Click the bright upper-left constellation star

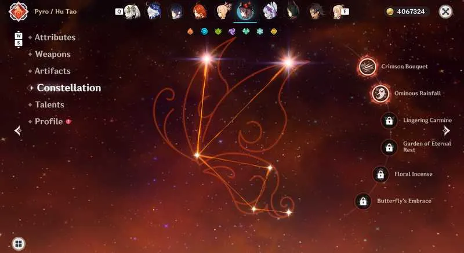[x=207, y=59]
